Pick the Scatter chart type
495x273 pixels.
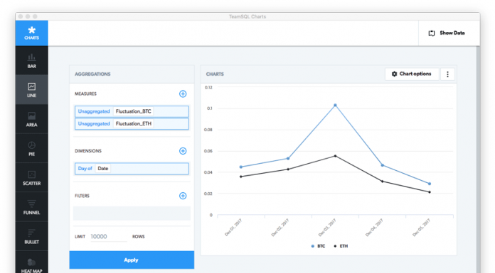click(x=31, y=177)
